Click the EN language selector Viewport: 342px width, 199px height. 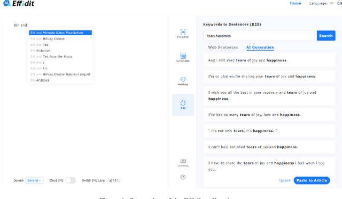pyautogui.click(x=339, y=3)
